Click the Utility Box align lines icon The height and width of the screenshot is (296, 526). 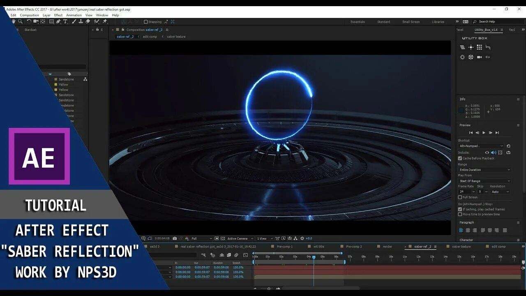pos(462,47)
